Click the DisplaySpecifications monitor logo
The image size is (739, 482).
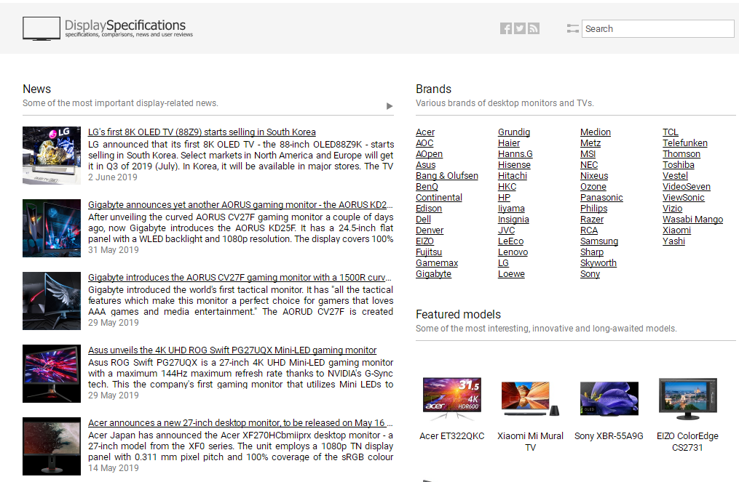[42, 28]
